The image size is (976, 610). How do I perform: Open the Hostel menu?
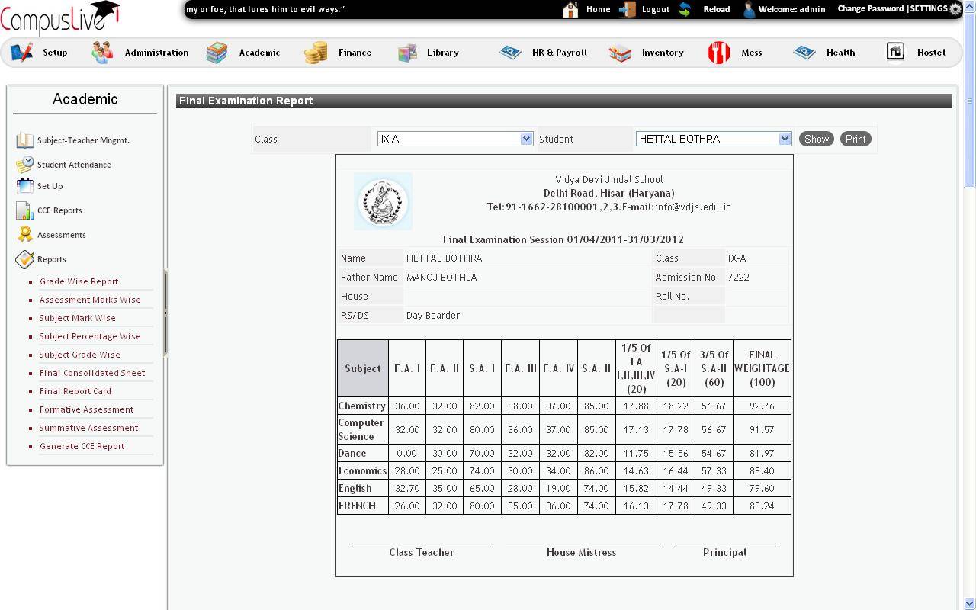(x=931, y=53)
